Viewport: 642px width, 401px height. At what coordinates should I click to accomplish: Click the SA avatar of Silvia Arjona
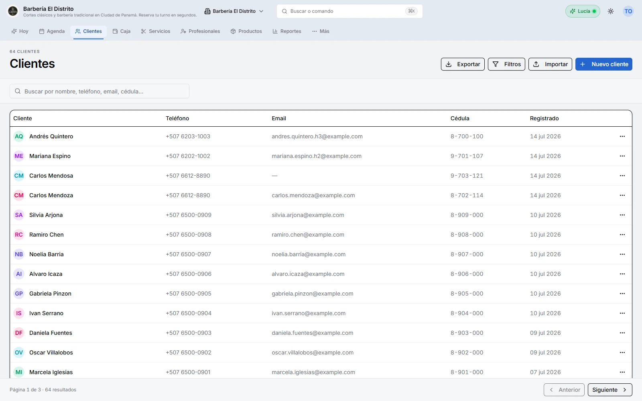19,215
